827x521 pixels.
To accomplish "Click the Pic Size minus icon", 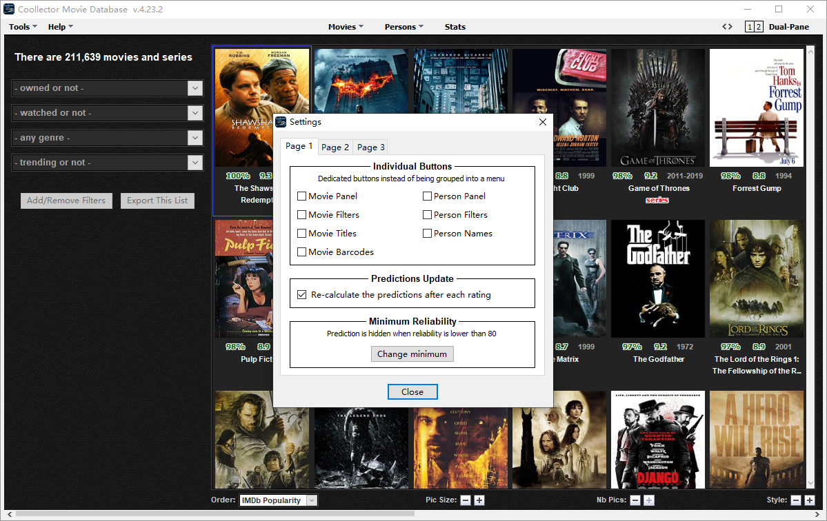I will click(x=466, y=500).
